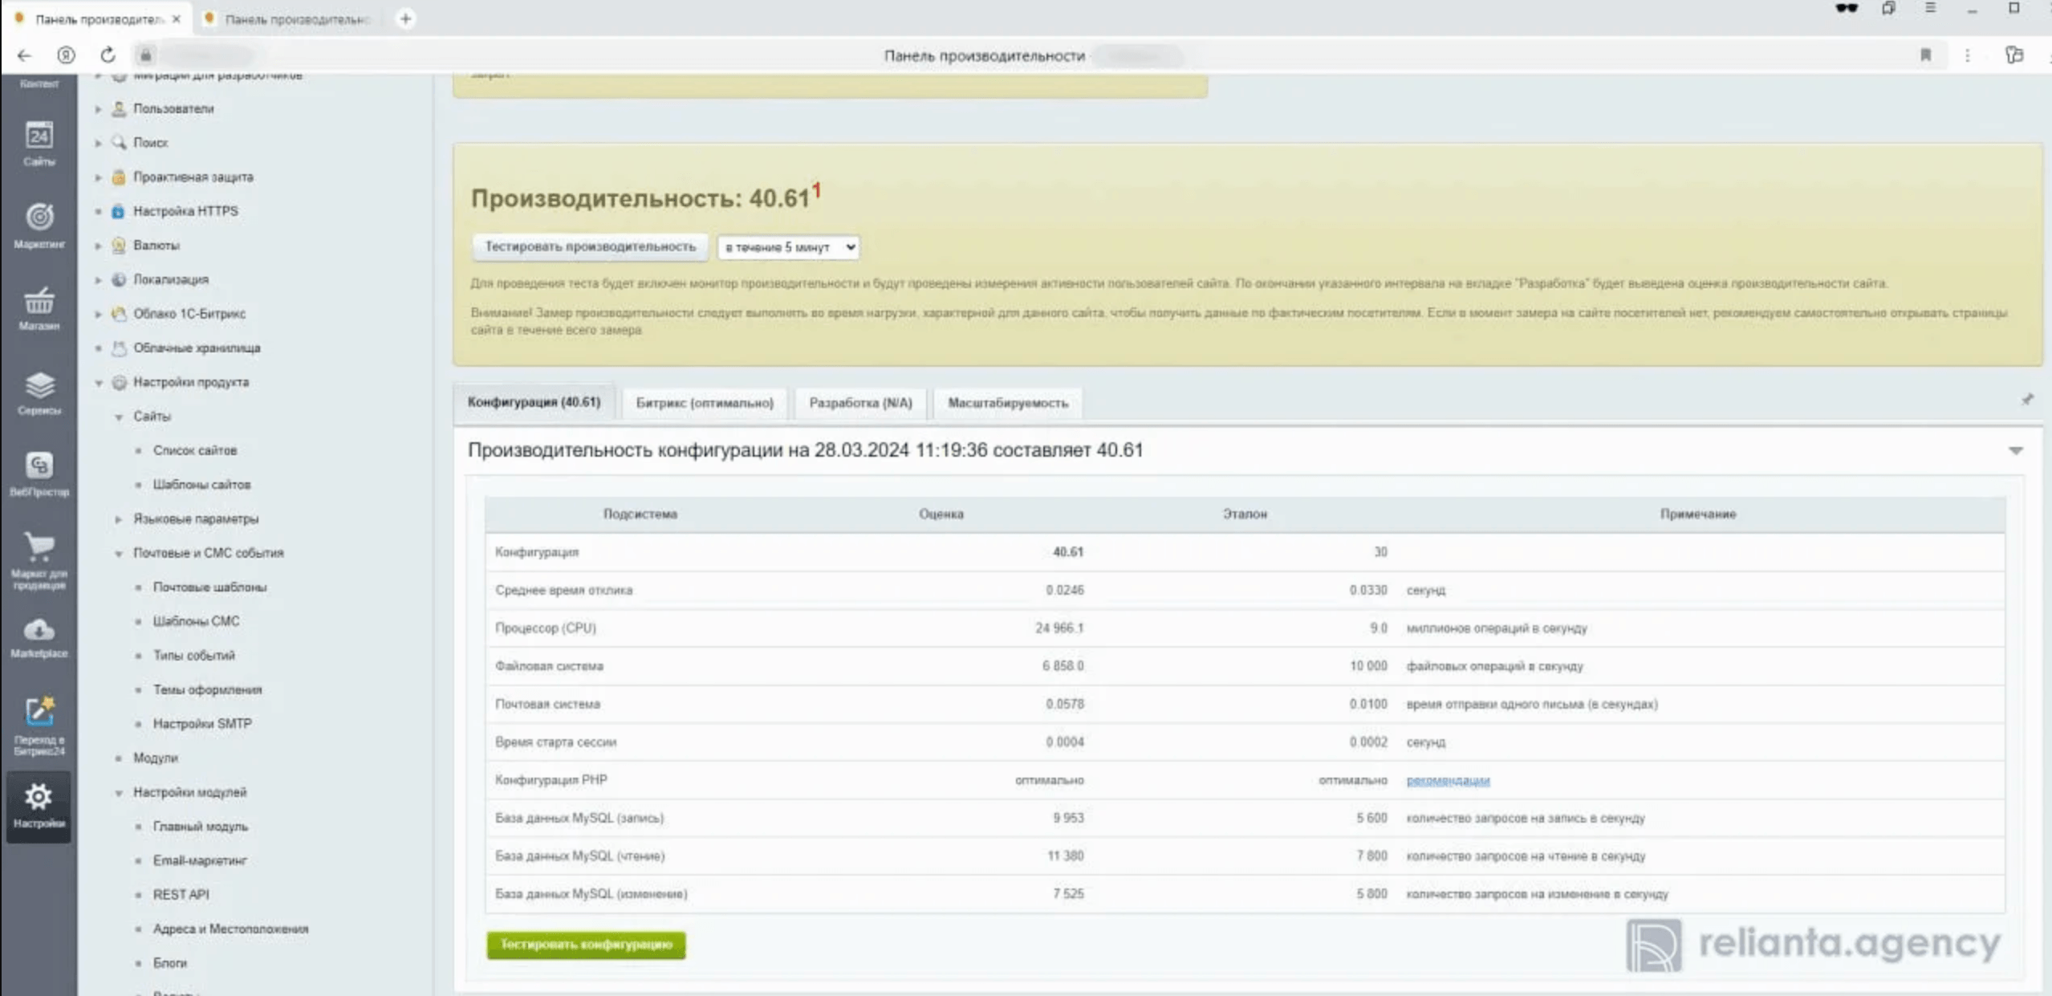This screenshot has width=2052, height=996.
Task: Expand the Языковые параметры tree node
Action: [x=119, y=519]
